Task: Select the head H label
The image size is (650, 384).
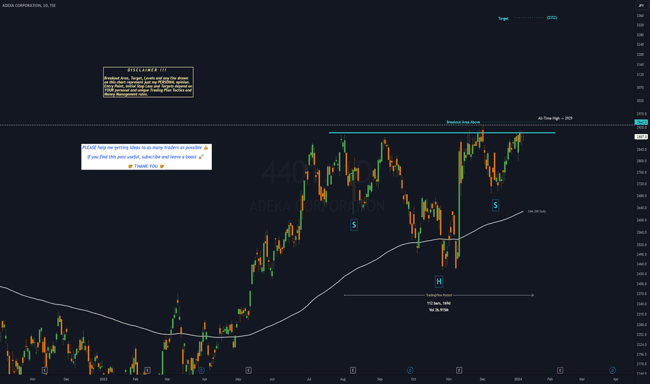Action: (x=439, y=281)
